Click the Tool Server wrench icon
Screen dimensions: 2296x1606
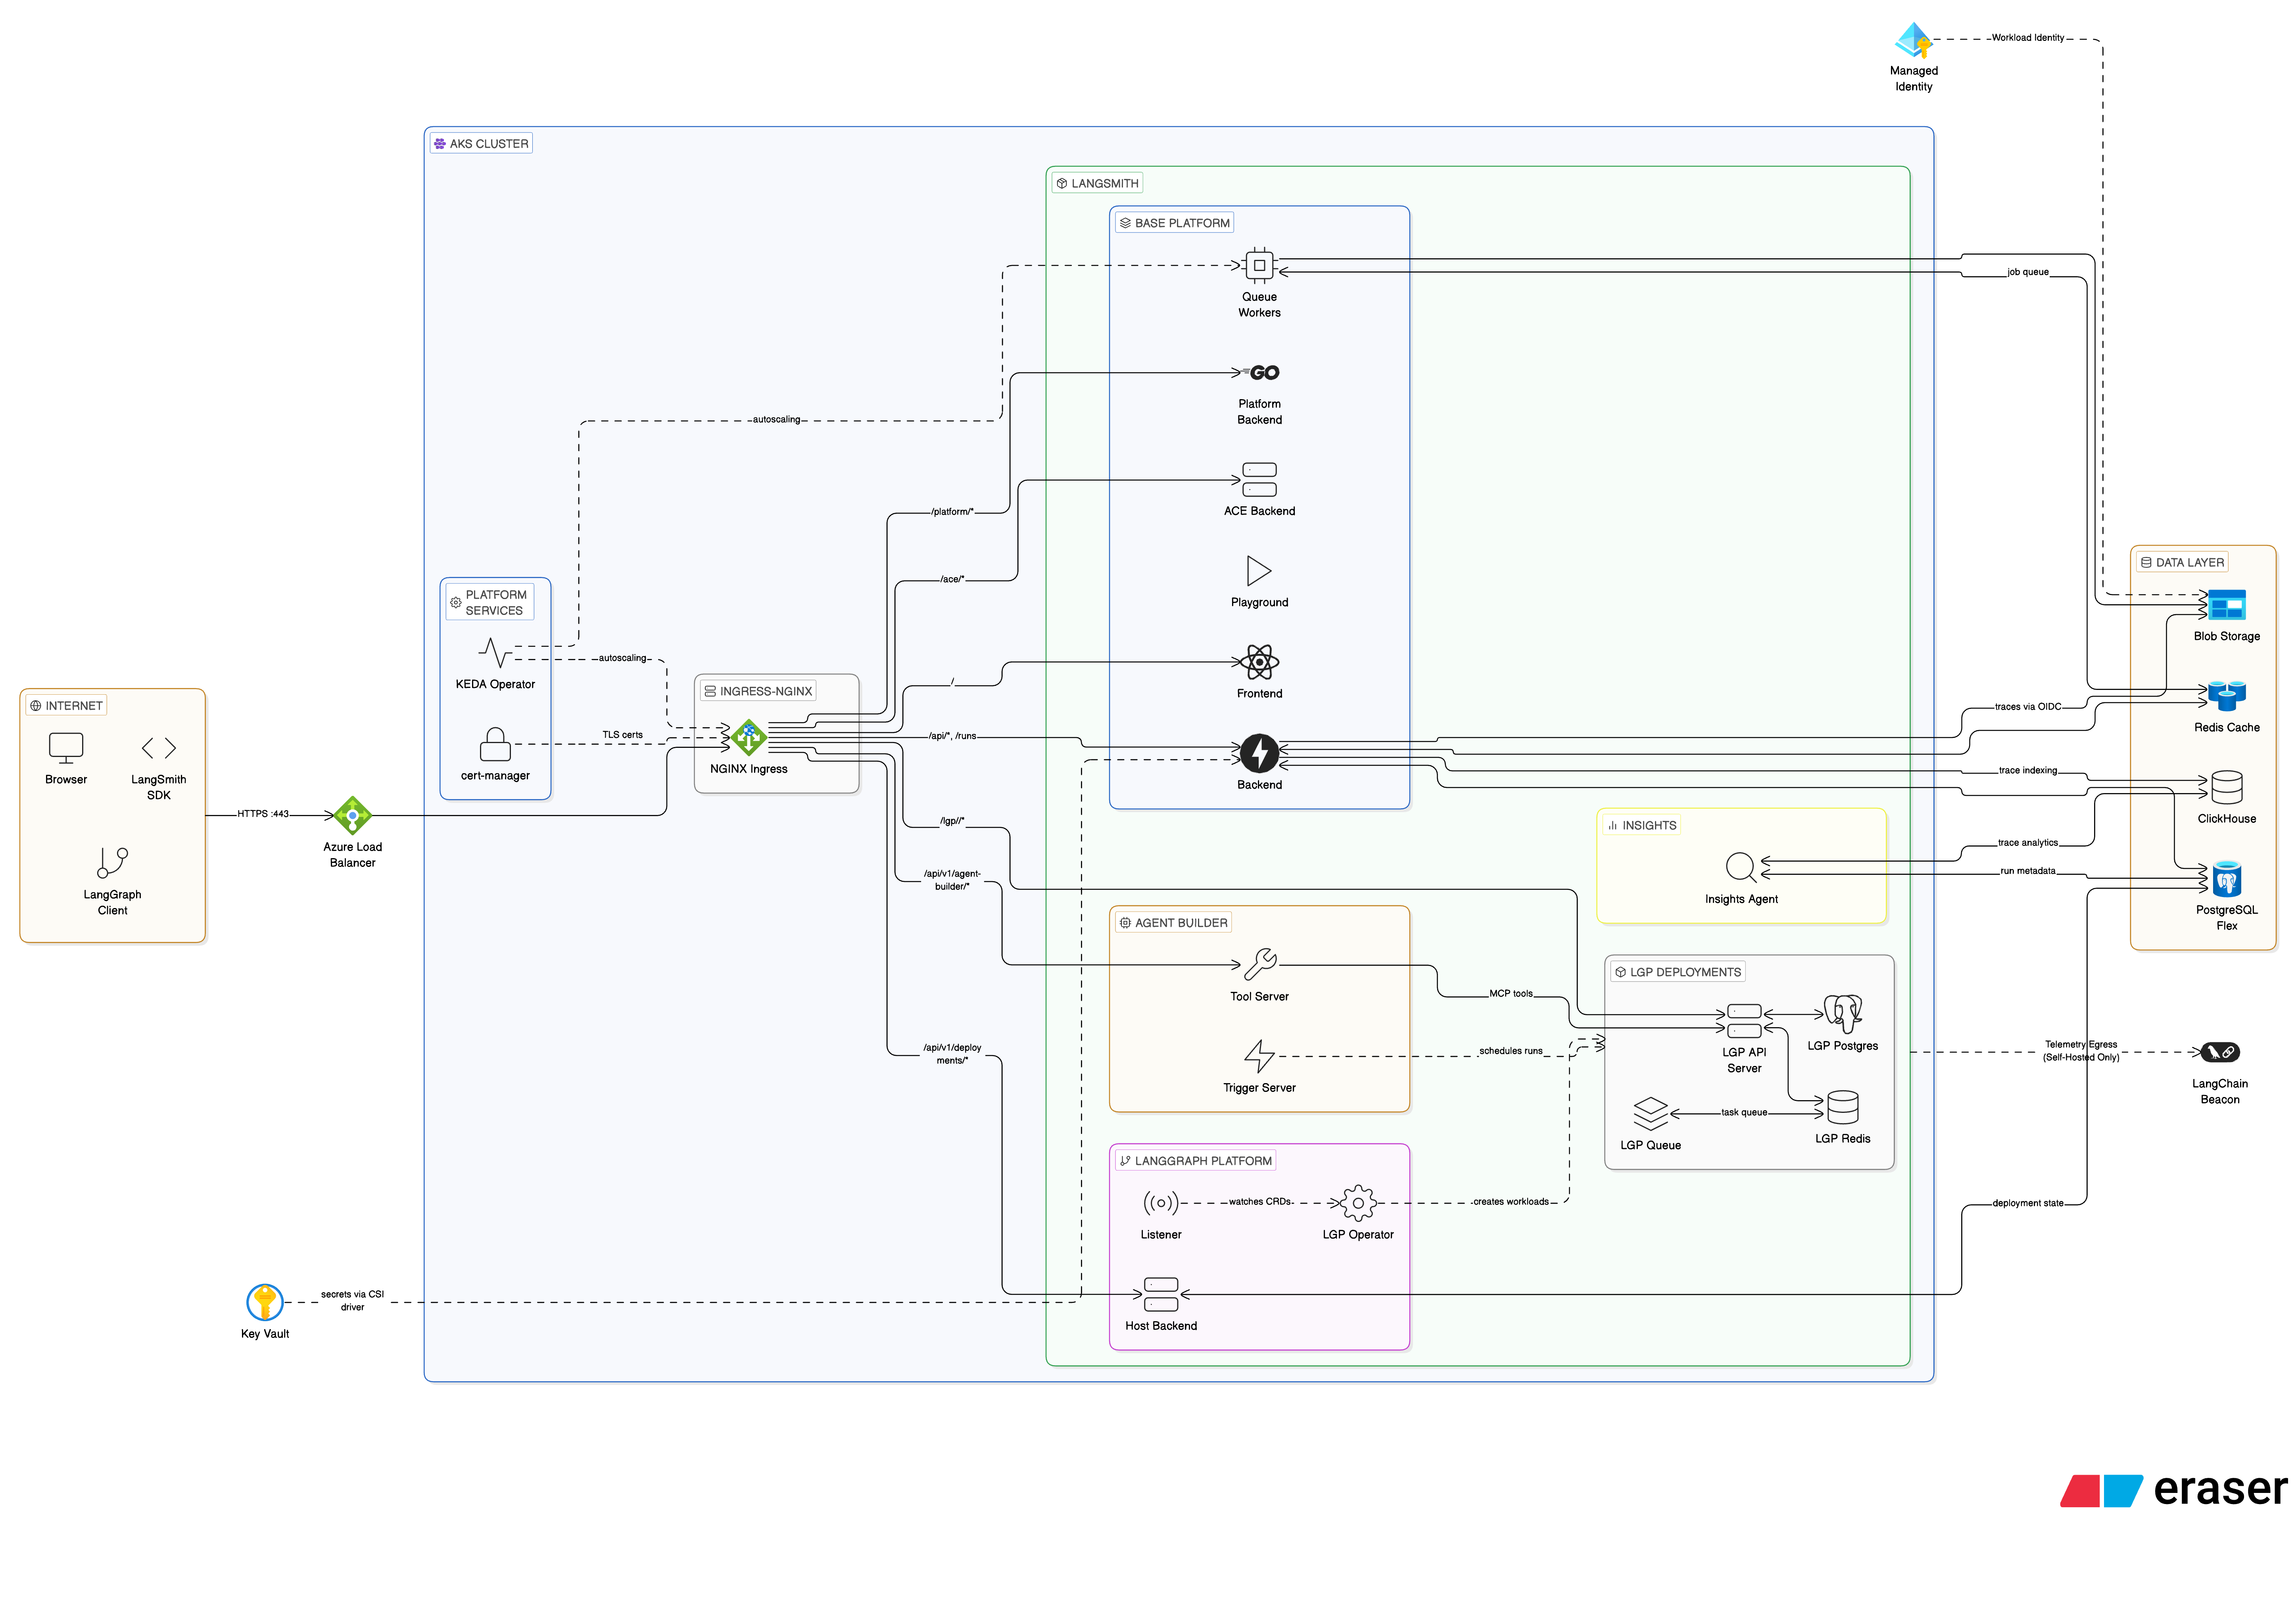(1259, 965)
